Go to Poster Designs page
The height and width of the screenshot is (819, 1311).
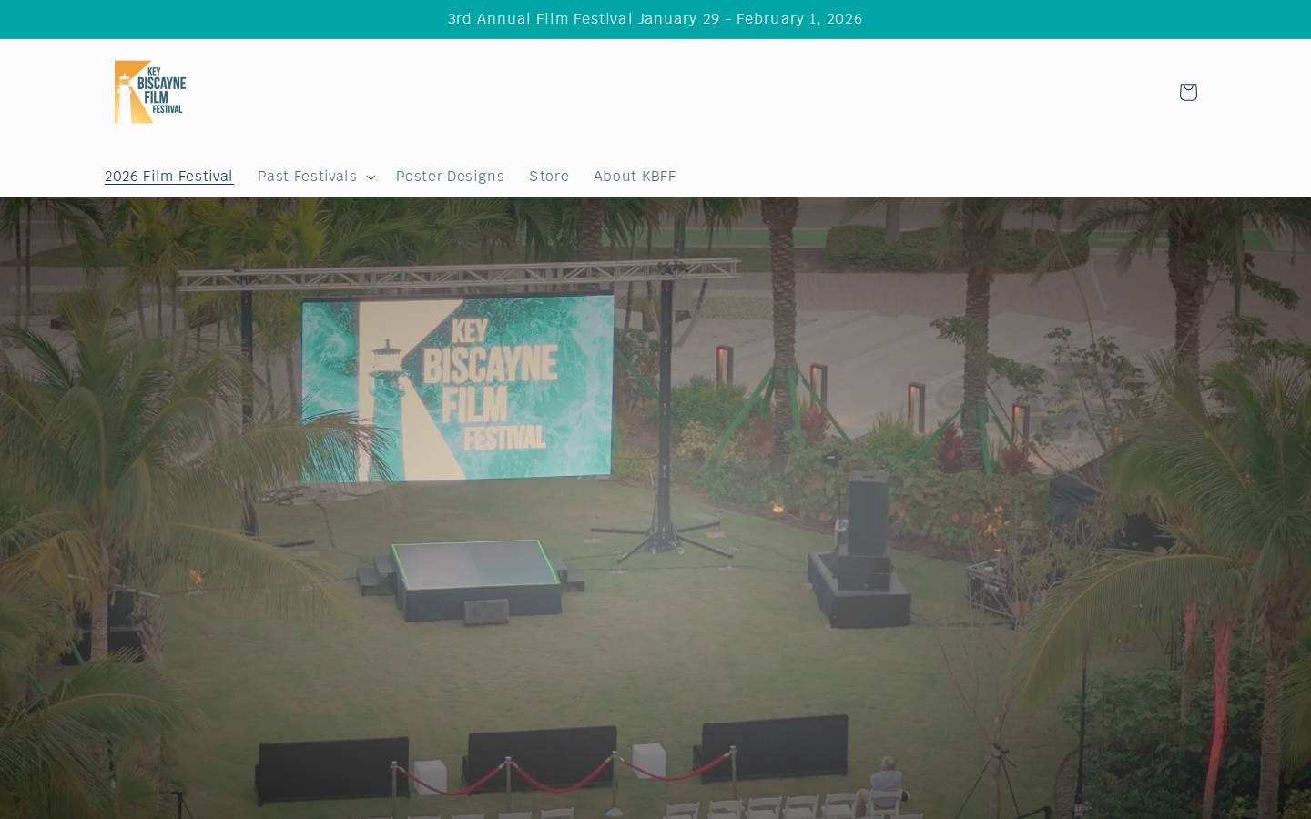450,177
